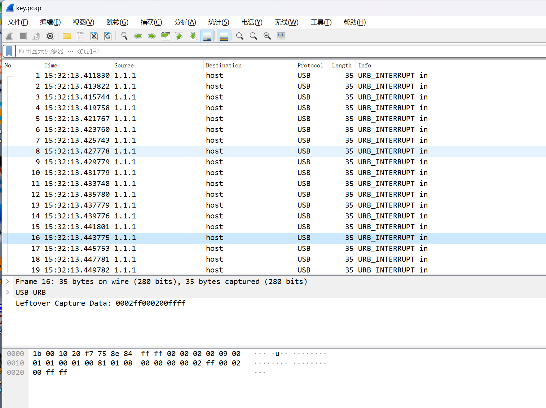
Task: Reset zoom to normal size icon
Action: click(x=267, y=36)
